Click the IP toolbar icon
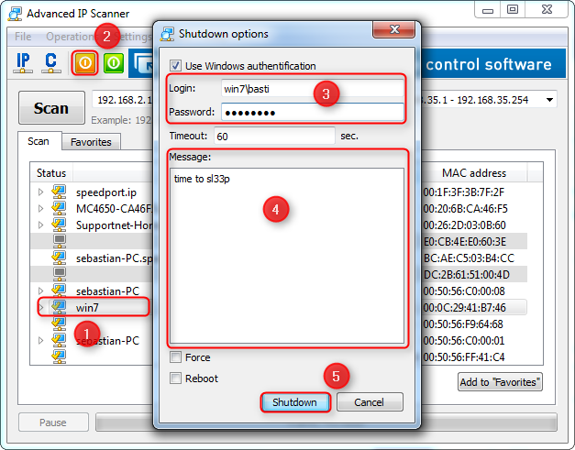 click(23, 63)
